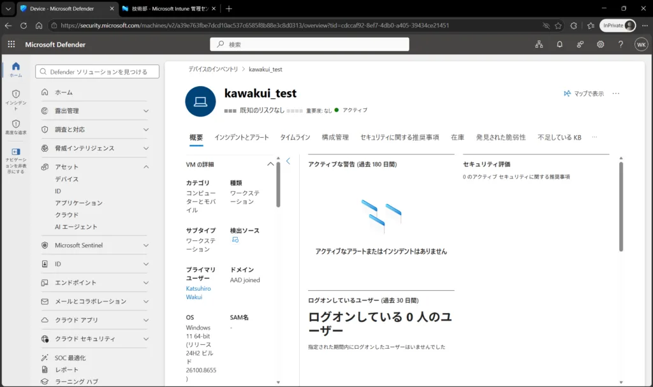
Task: Click the kawakui_test device avatar icon
Action: tap(200, 101)
